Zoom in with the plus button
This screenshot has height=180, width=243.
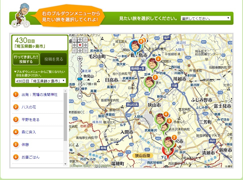pyautogui.click(x=80, y=59)
